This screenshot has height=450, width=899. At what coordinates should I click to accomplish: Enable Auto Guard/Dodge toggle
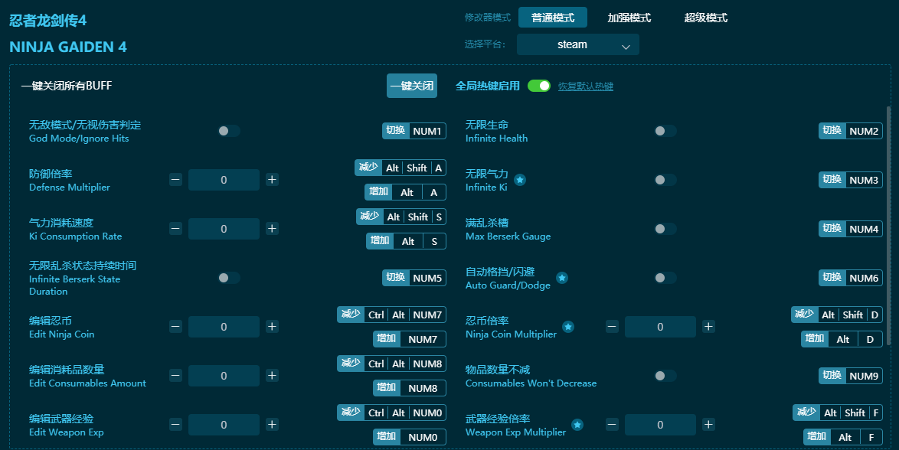pyautogui.click(x=665, y=278)
